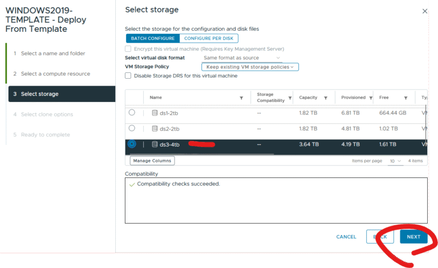Expand the VM Storage Policy dropdown
Screen dimensions: 438x268
pyautogui.click(x=250, y=67)
